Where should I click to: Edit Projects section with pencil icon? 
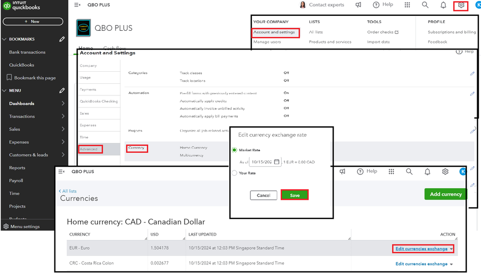(x=472, y=131)
